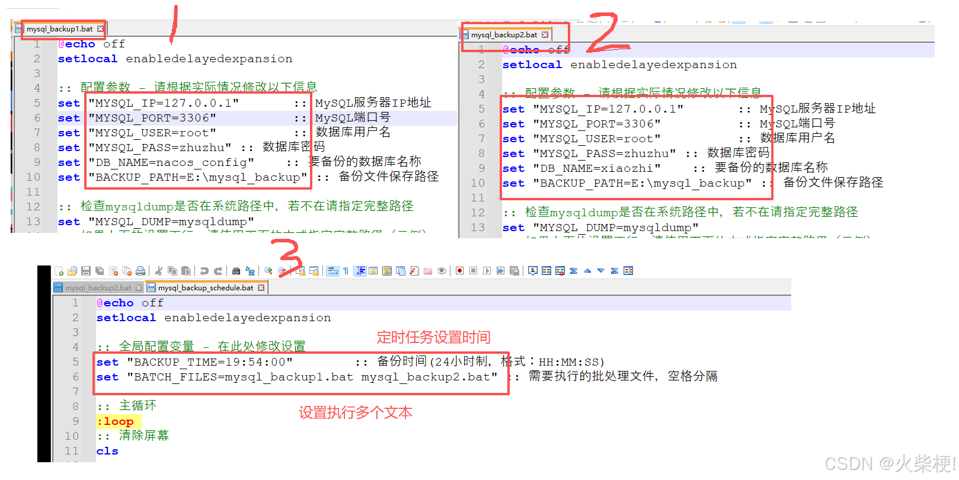
Task: Click the Cut scissors icon
Action: [x=159, y=271]
